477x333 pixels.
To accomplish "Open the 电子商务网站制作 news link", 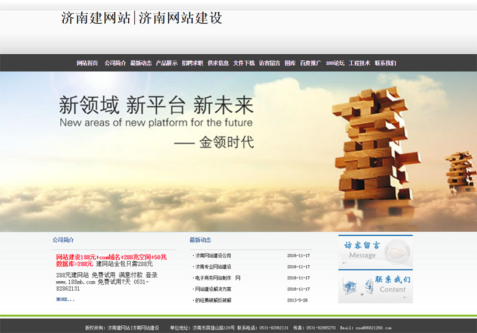I will click(213, 278).
